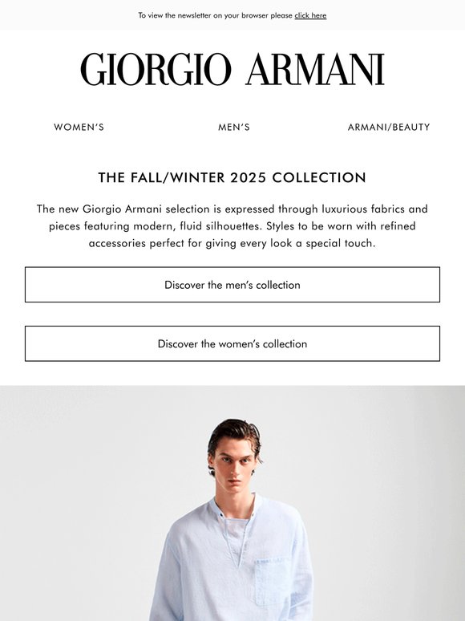465x621 pixels.
Task: Click 'The Fall/Winter 2025 Collection' heading
Action: click(232, 177)
